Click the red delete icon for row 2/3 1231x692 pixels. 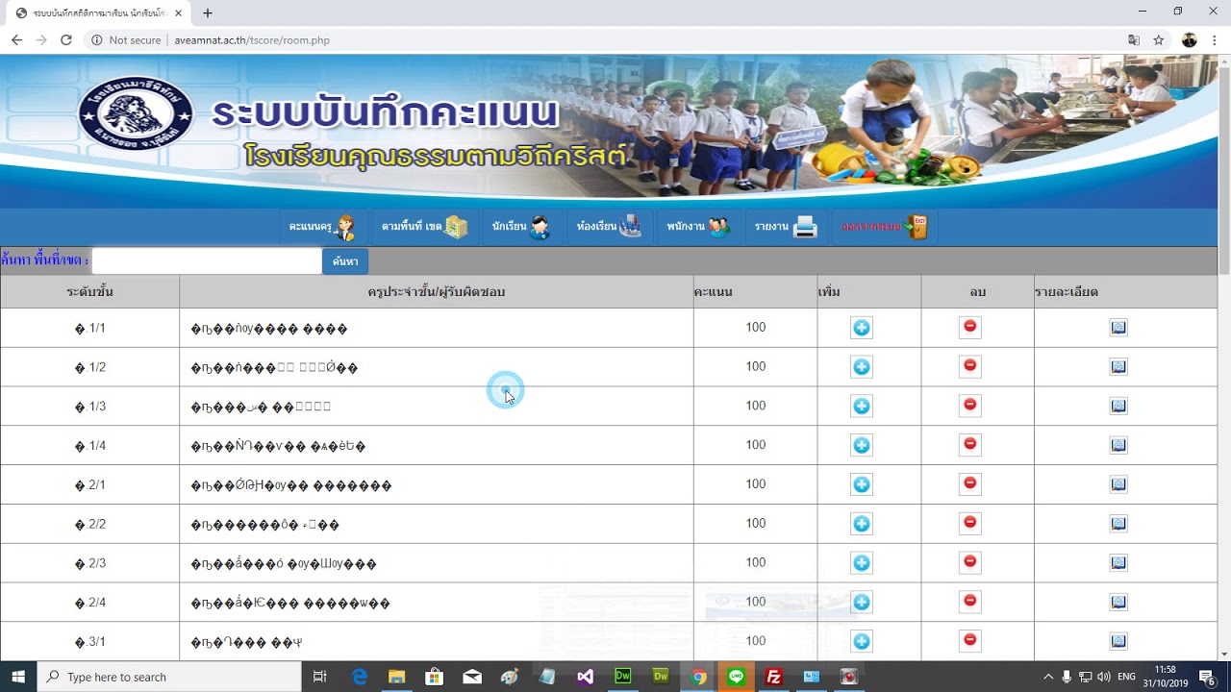[x=970, y=562]
